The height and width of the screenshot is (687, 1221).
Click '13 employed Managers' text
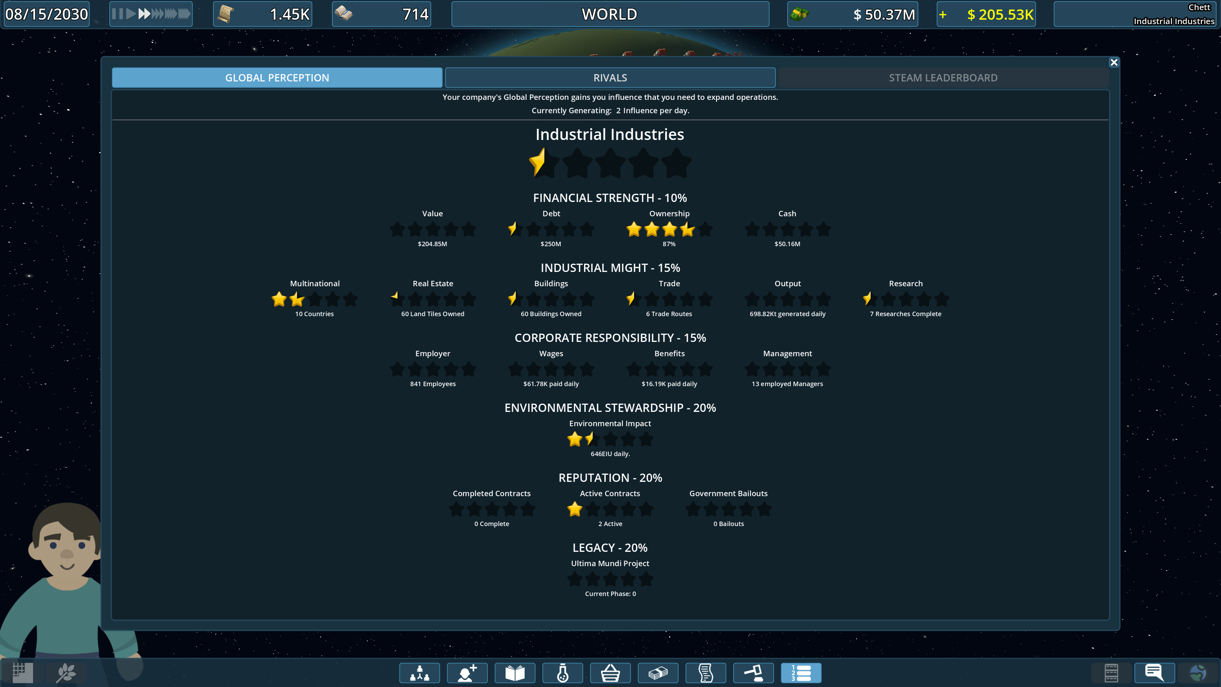787,384
